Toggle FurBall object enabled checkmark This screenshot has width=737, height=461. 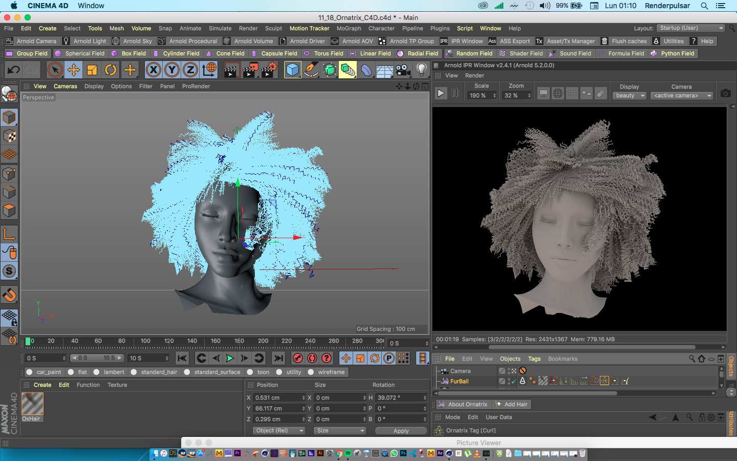tap(513, 381)
